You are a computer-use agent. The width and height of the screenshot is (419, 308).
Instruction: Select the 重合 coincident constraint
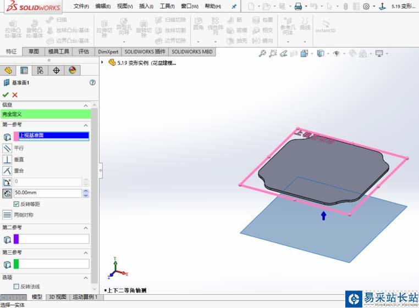(x=7, y=171)
